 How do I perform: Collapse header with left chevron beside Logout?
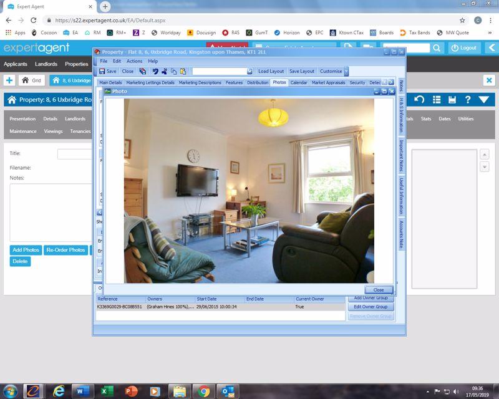pos(492,48)
